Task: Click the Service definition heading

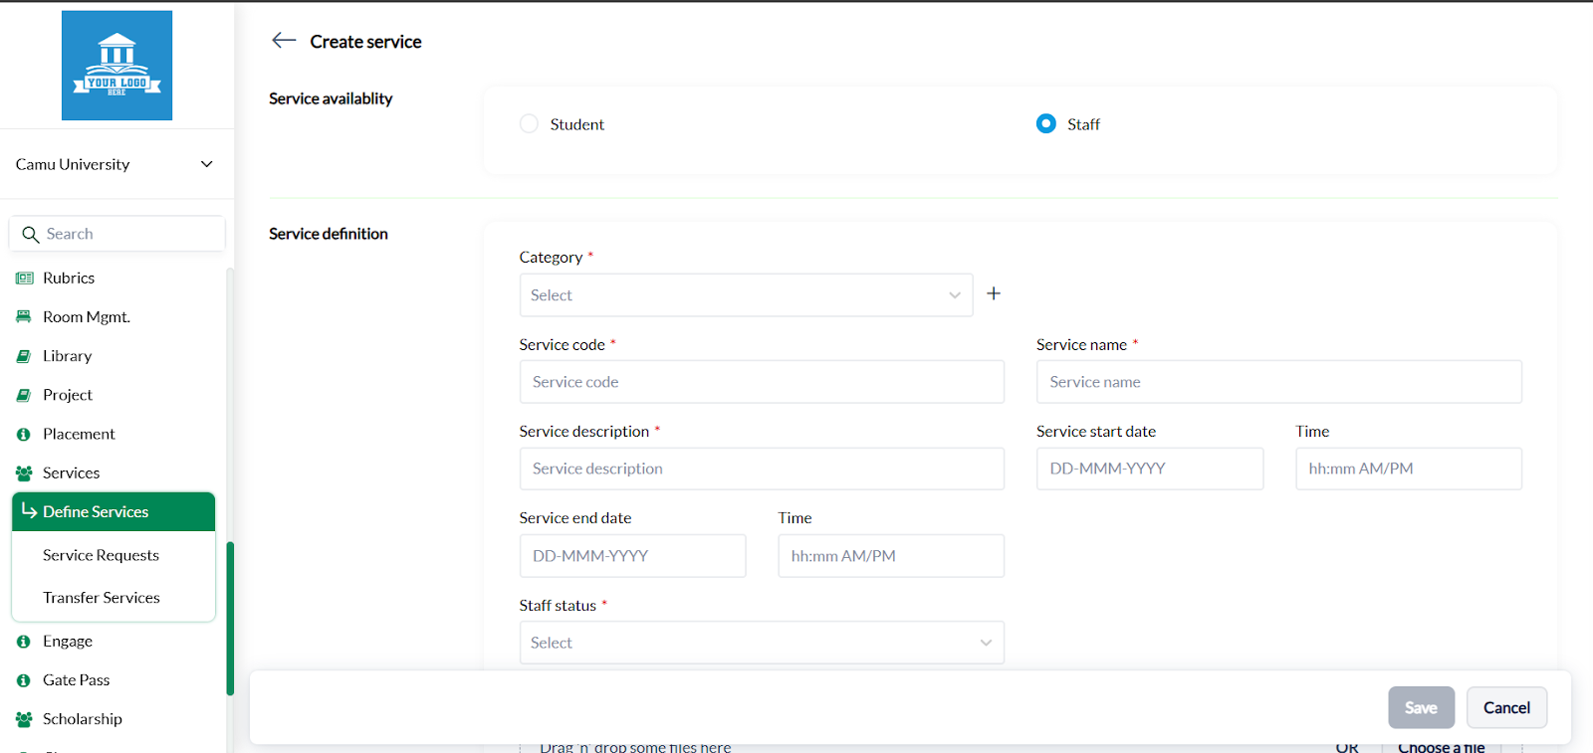Action: pos(329,234)
